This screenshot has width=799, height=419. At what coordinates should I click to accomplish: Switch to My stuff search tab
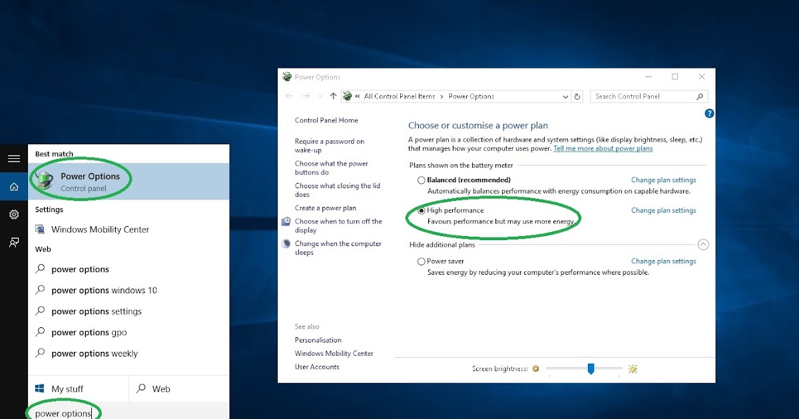point(78,389)
